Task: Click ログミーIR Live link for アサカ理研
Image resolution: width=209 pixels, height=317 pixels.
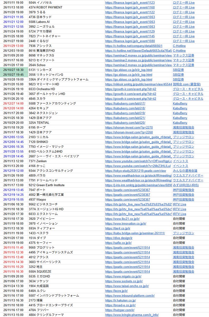Action: pos(184,31)
